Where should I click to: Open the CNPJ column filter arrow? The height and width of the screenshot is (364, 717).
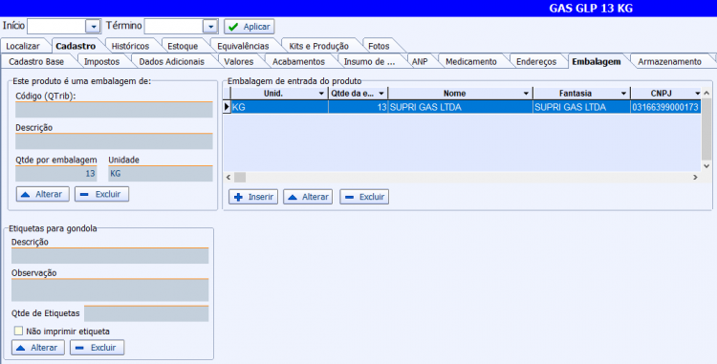point(697,94)
